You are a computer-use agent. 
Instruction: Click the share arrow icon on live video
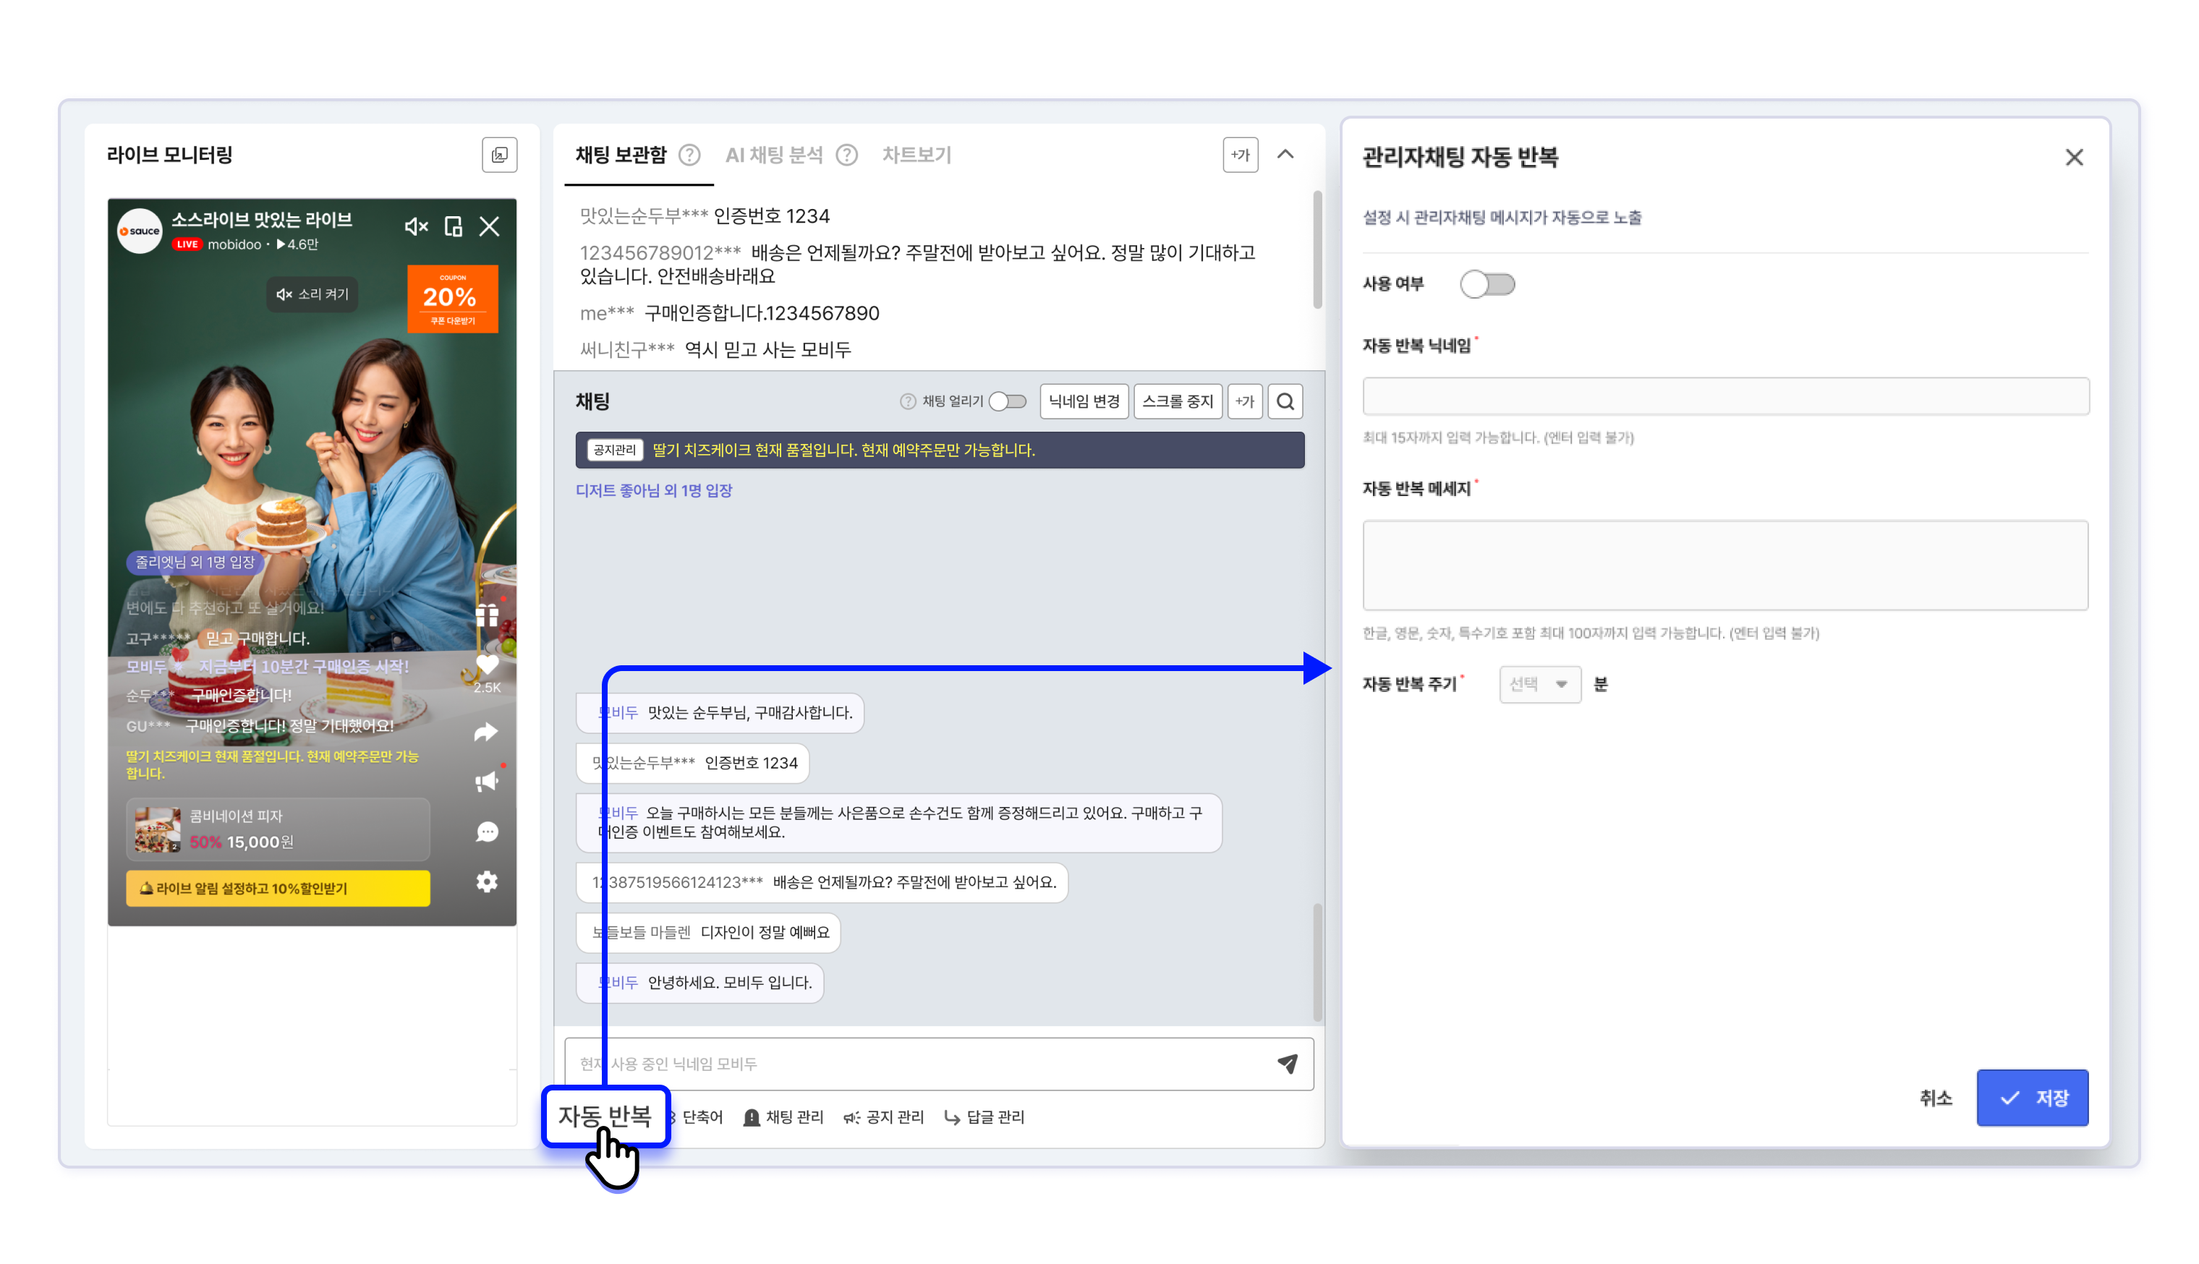tap(486, 732)
